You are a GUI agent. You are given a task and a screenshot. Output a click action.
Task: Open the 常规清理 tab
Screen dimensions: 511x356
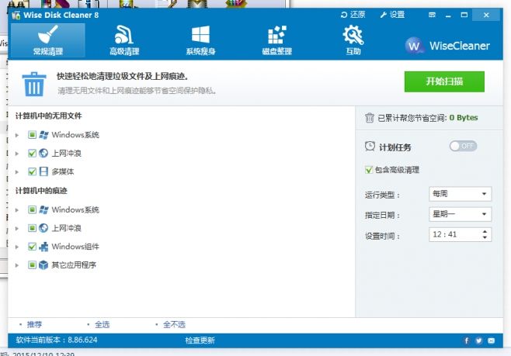48,40
